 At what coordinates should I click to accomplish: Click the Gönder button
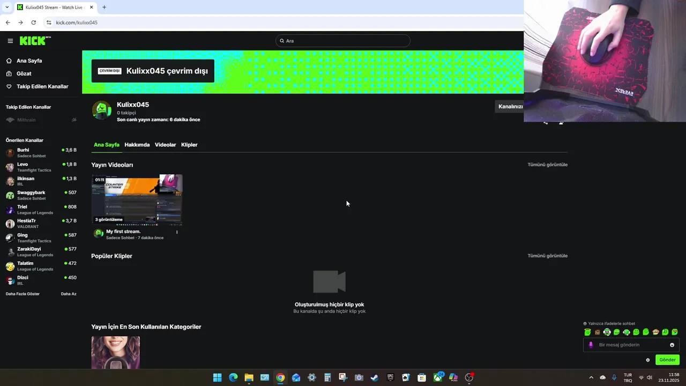[x=667, y=360]
